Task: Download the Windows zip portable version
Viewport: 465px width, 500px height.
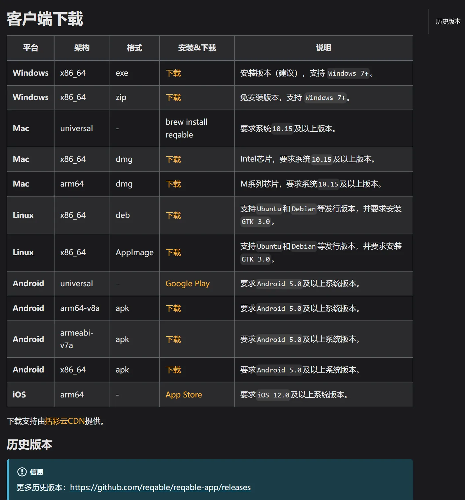Action: click(173, 97)
